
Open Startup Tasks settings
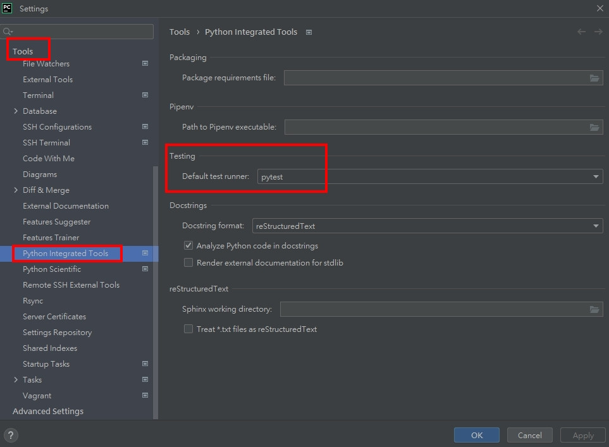point(46,364)
